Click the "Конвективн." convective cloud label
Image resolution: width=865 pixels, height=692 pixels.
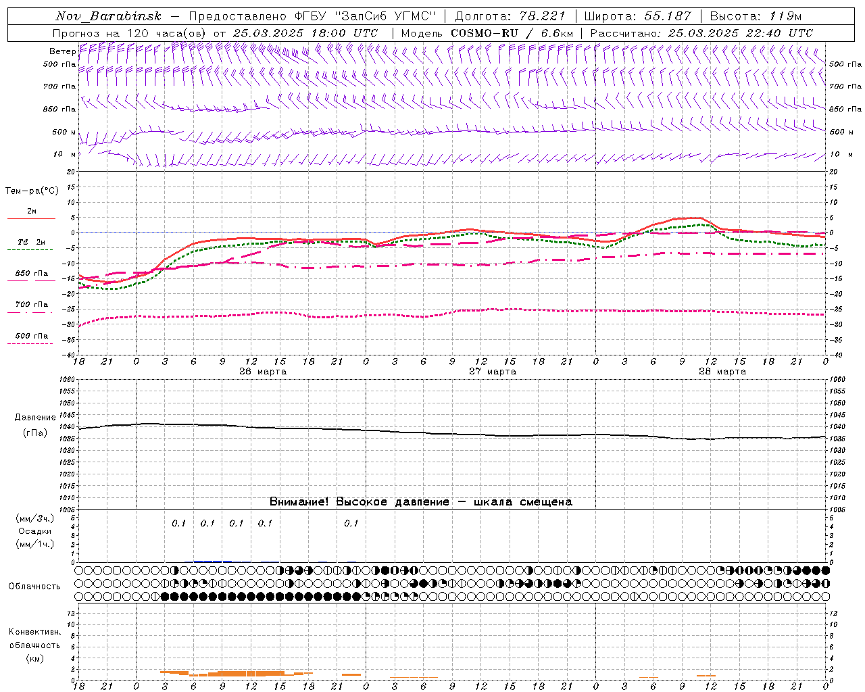coord(34,632)
